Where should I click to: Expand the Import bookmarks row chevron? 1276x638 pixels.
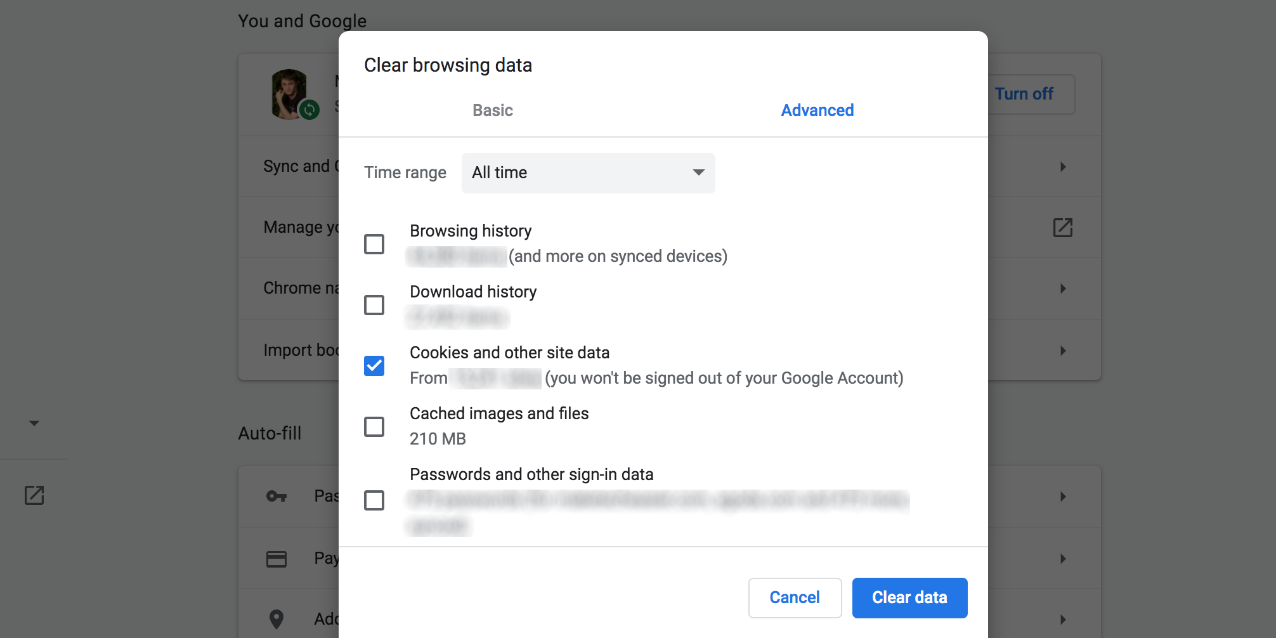click(x=1063, y=350)
